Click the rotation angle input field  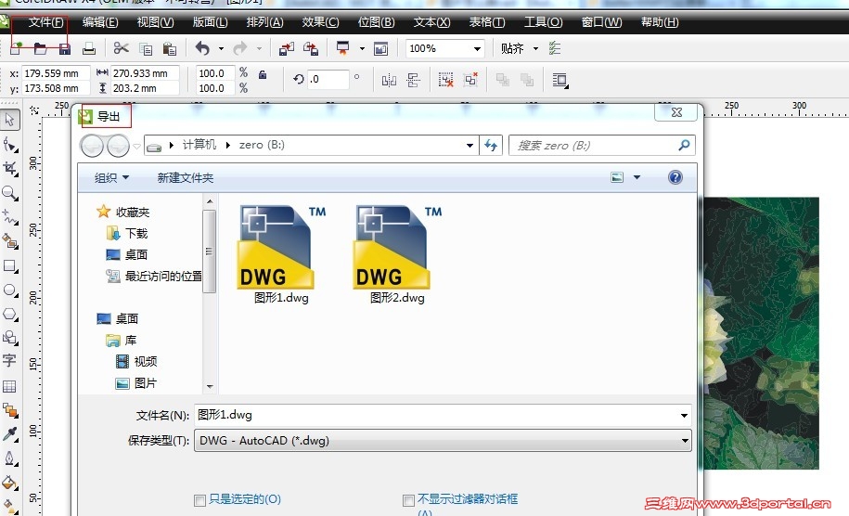coord(327,80)
